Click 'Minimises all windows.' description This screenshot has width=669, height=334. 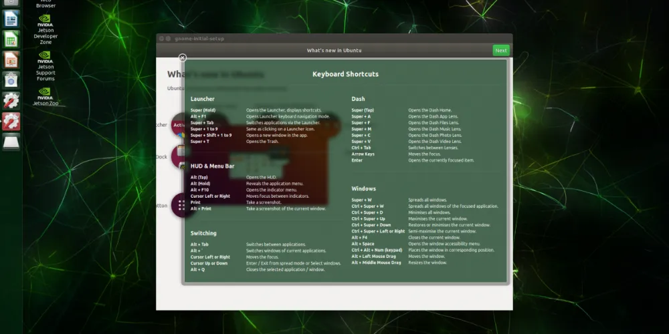coord(429,212)
